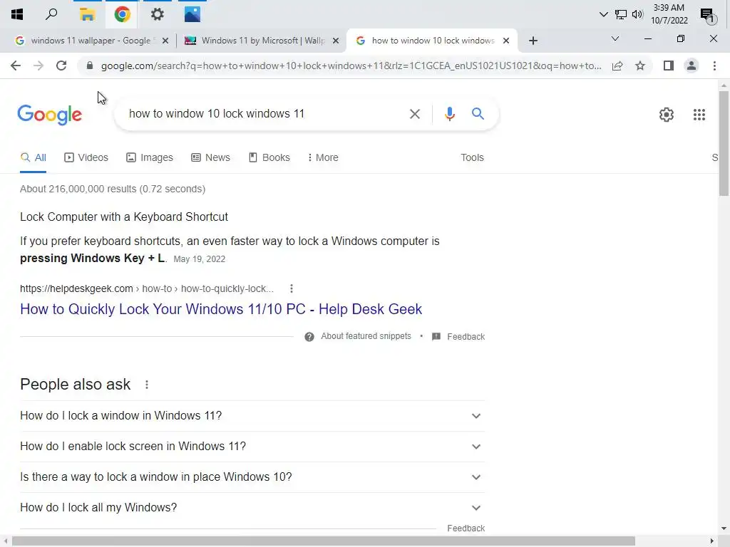Click the vertical scrollbar thumb
The height and width of the screenshot is (547, 730).
[724, 143]
